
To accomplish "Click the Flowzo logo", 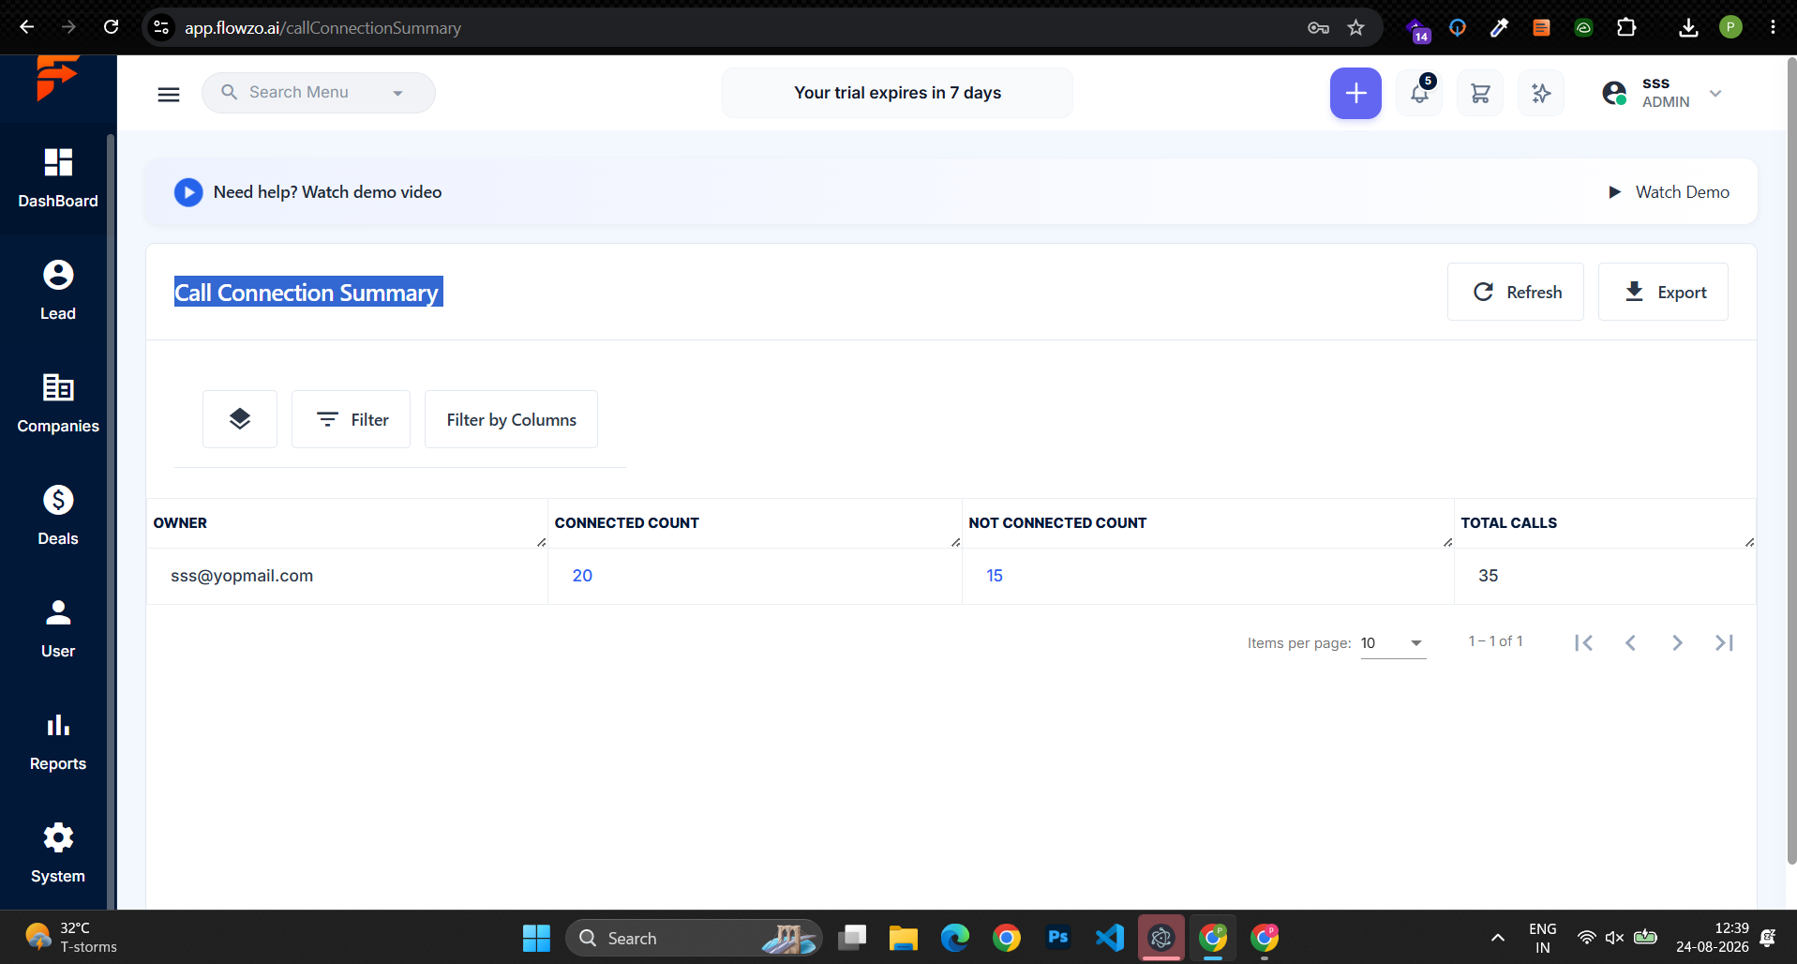I will coord(56,77).
